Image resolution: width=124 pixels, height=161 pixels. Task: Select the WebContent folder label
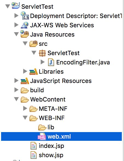coord(48,99)
